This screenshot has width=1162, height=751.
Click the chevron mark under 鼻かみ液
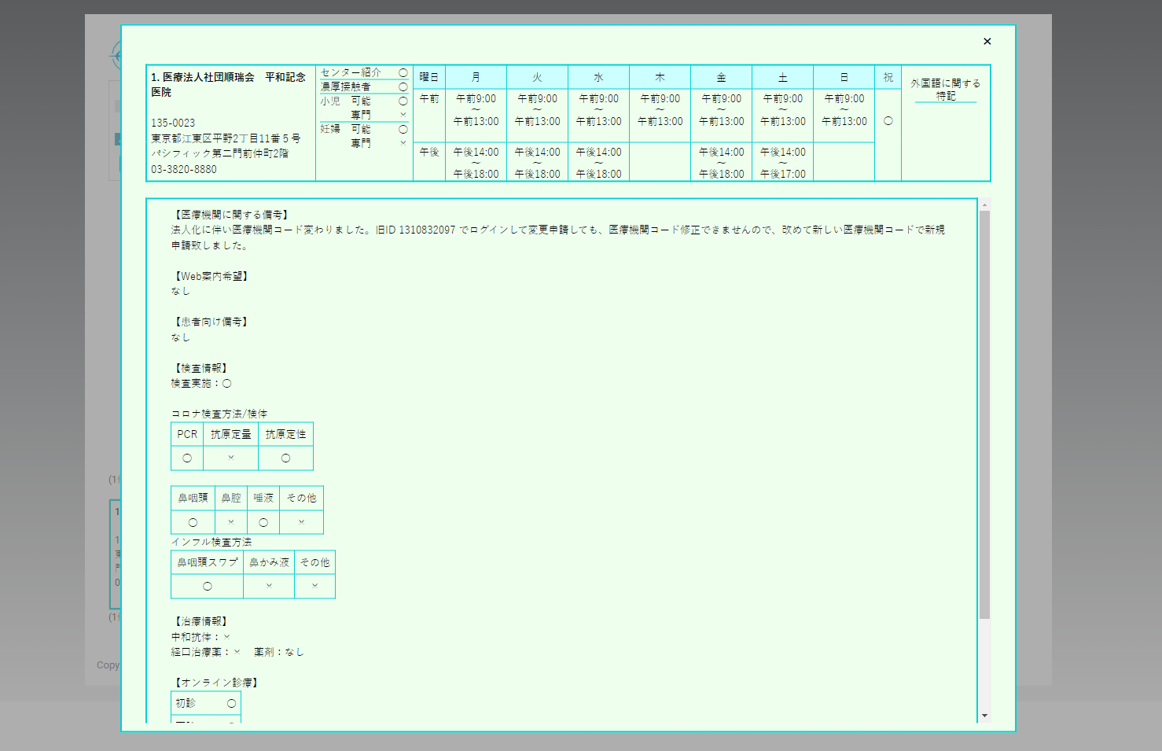(x=269, y=585)
